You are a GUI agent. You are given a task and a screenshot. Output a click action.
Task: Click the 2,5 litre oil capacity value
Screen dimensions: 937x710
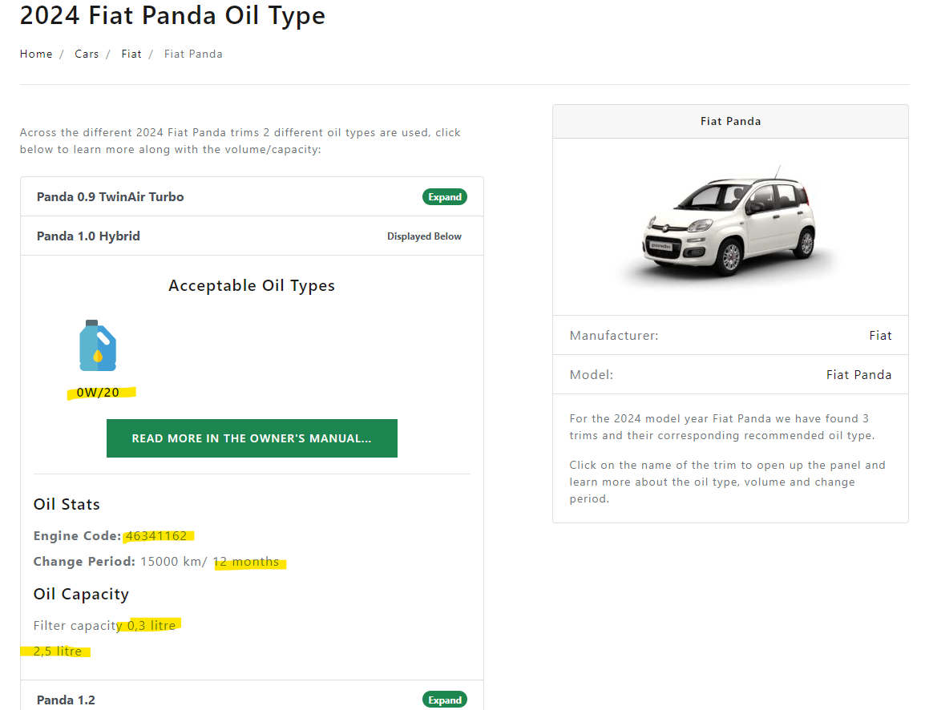pos(58,651)
